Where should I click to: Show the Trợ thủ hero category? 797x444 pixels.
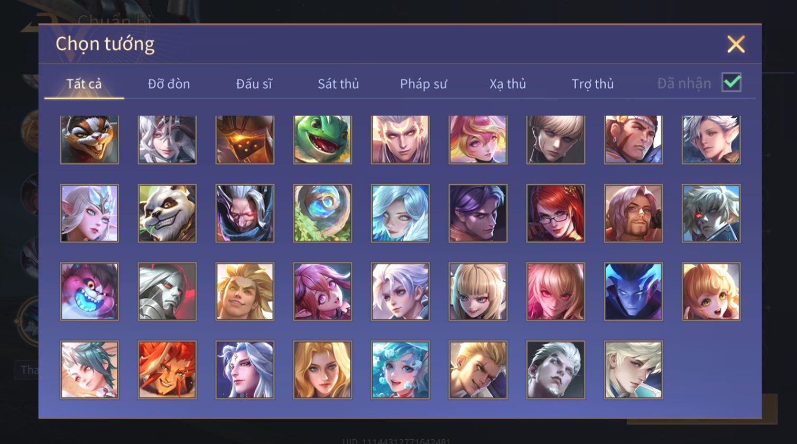(592, 83)
